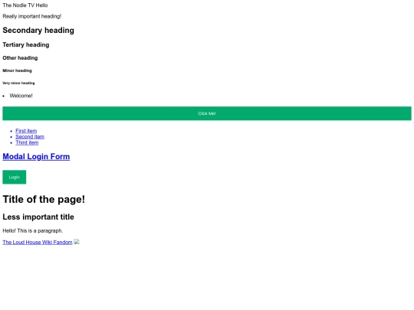Click The Nodle TV Hello text
414x310 pixels.
25,5
